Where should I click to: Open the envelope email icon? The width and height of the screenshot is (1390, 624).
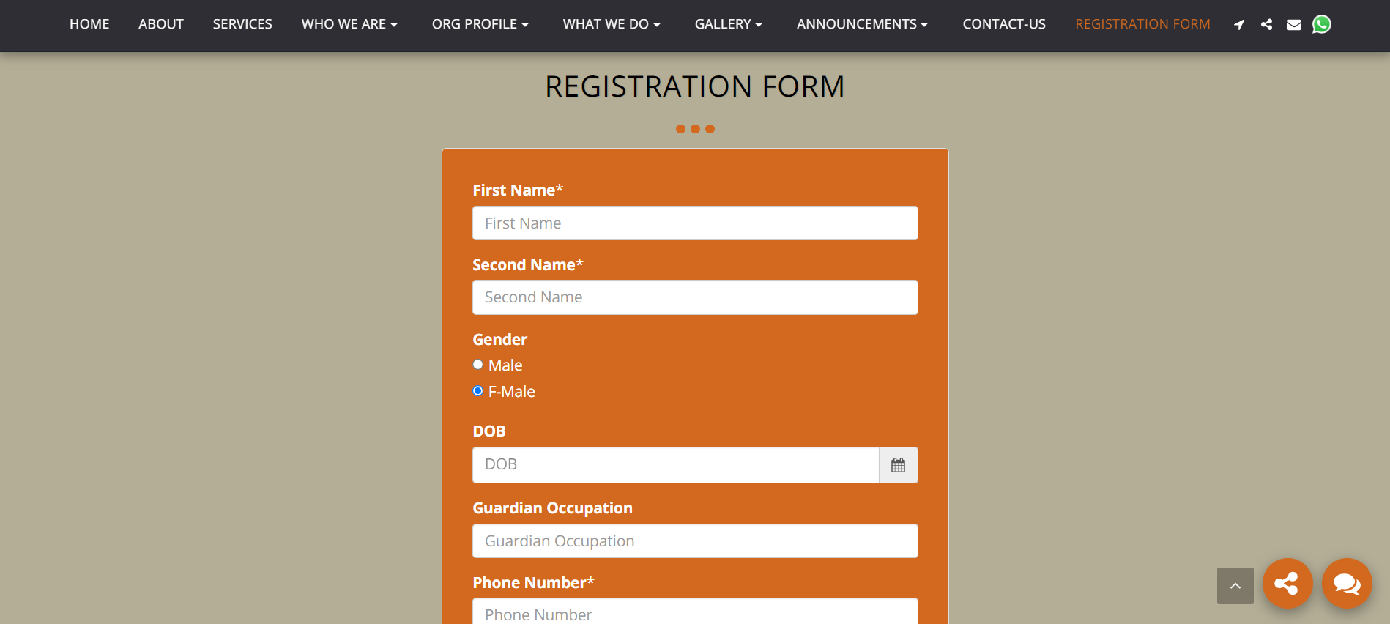point(1294,25)
